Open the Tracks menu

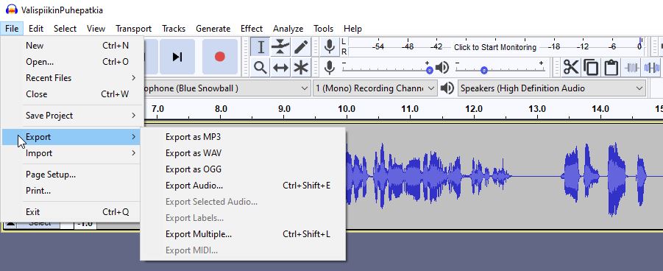(174, 29)
